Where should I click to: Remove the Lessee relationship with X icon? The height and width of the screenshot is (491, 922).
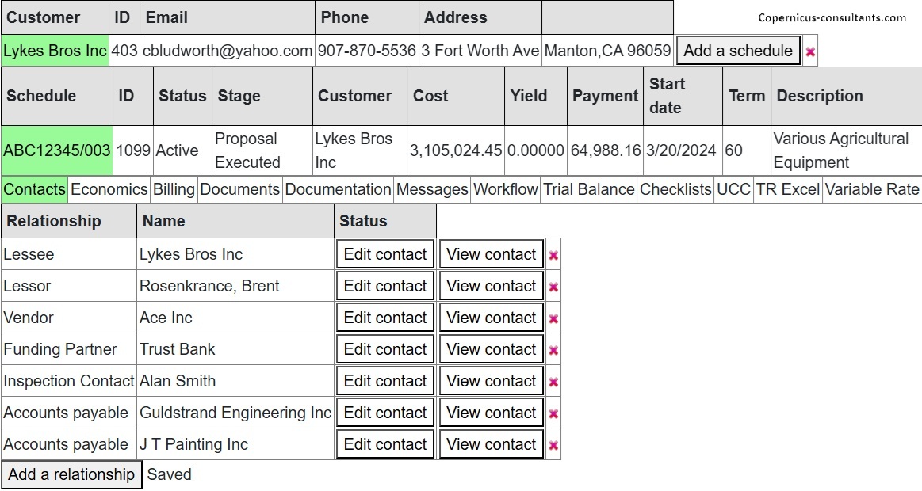click(553, 255)
